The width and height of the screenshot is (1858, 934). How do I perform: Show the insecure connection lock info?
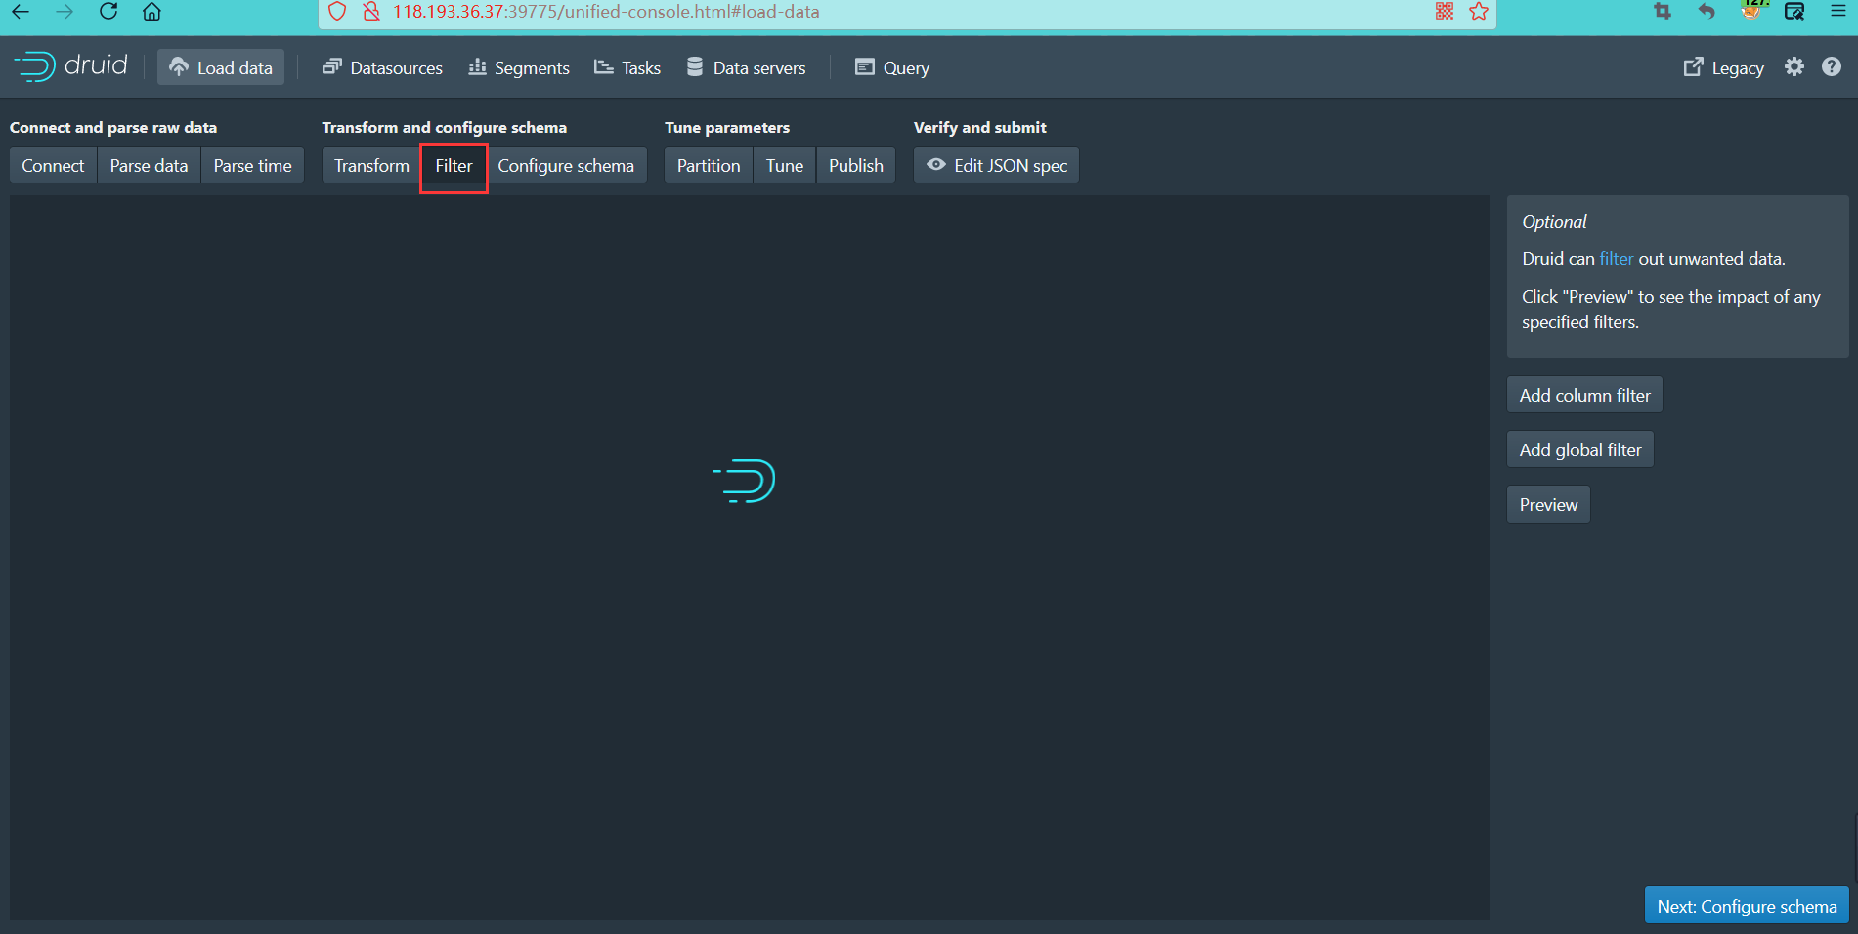coord(370,12)
